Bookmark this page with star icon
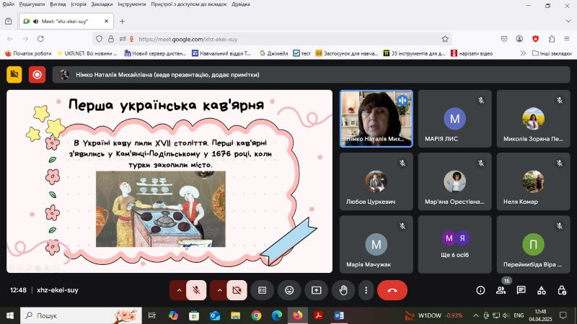 click(445, 39)
